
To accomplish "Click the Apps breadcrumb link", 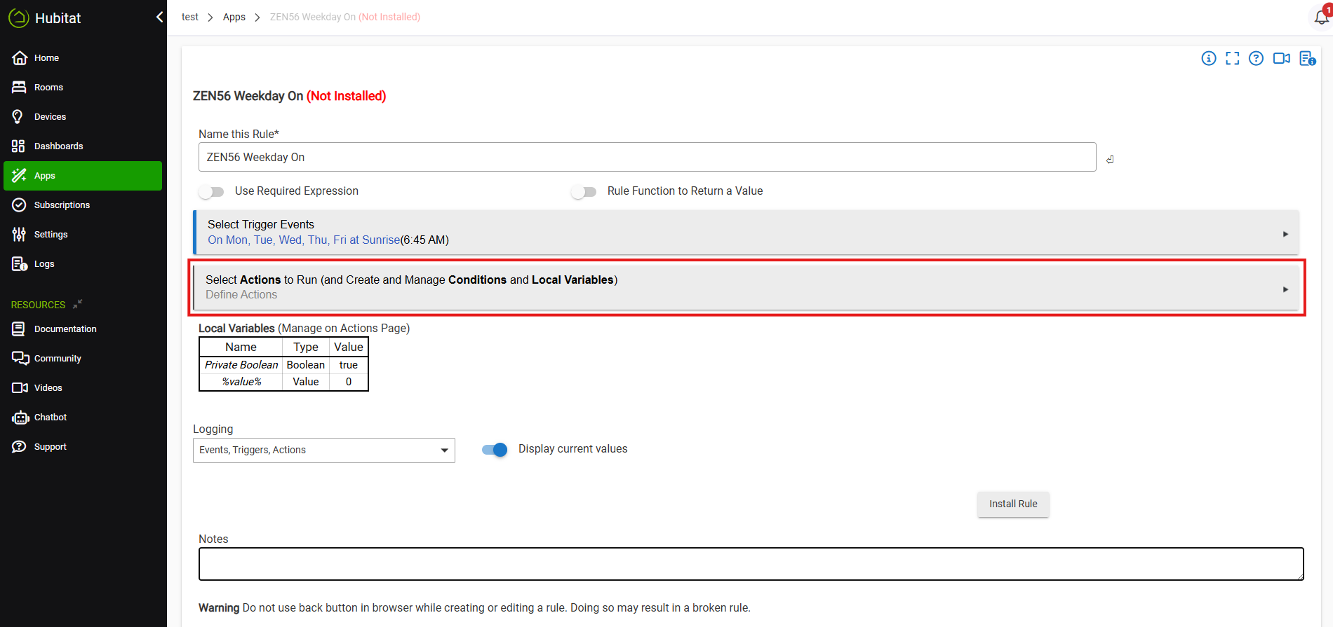I will (x=234, y=17).
